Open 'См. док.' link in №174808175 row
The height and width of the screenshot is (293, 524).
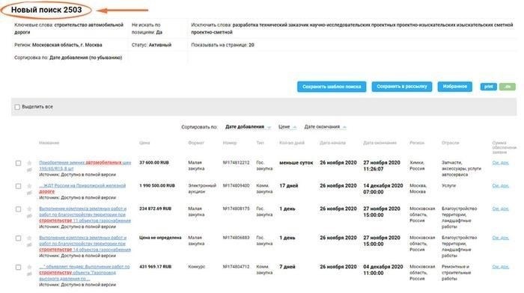[x=500, y=209]
